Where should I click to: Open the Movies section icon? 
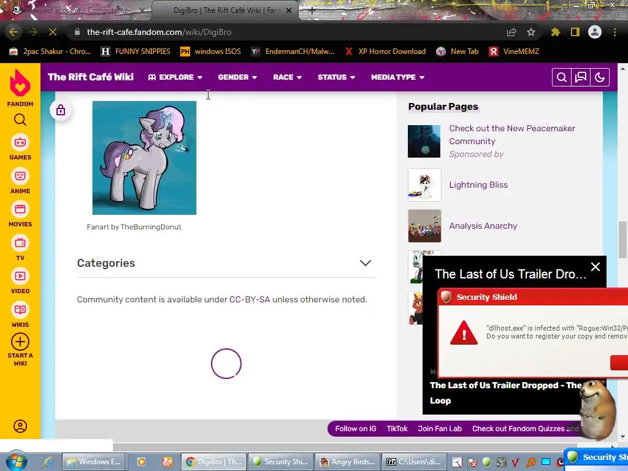coord(20,209)
